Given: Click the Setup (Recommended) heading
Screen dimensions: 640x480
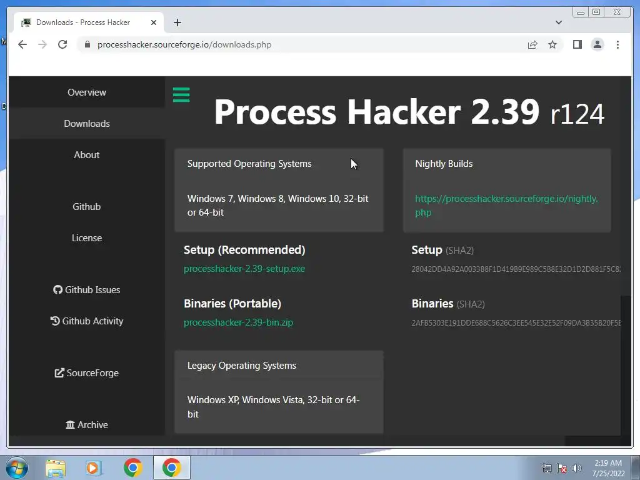Looking at the screenshot, I should 244,250.
